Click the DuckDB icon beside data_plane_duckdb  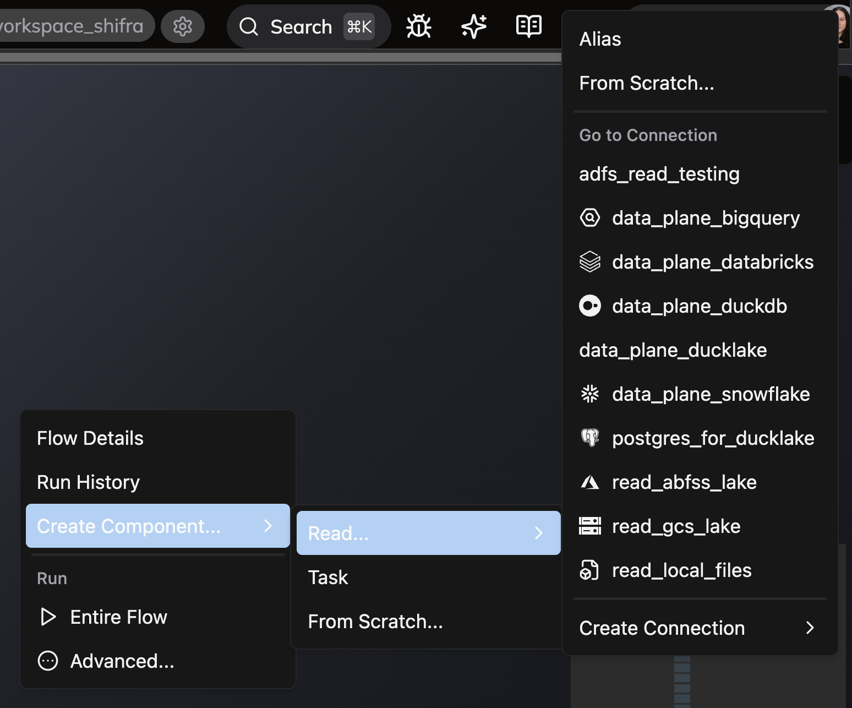coord(589,306)
